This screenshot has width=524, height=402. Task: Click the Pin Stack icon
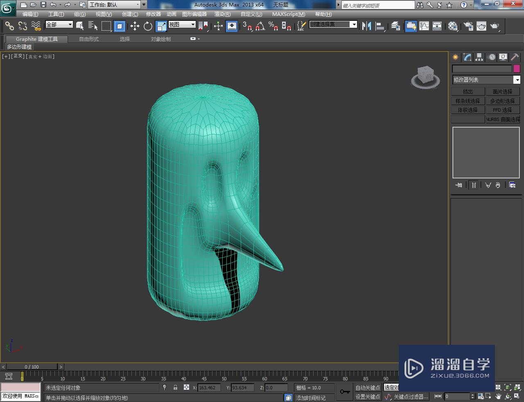point(459,185)
